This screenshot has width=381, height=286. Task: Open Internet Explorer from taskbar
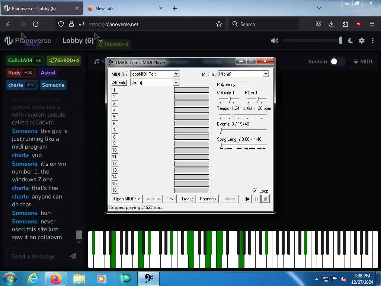click(33, 279)
